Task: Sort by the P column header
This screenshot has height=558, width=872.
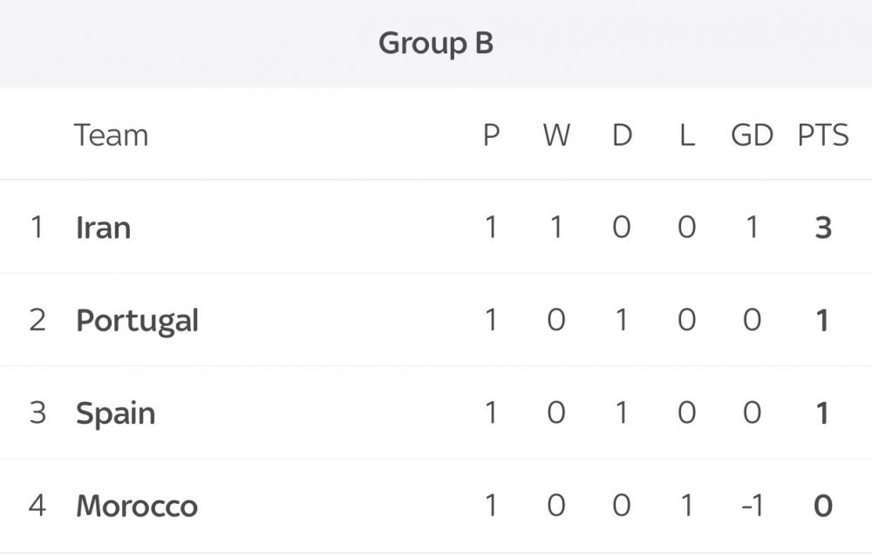Action: (x=492, y=136)
